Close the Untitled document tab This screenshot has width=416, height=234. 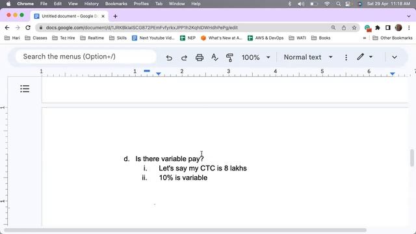pyautogui.click(x=103, y=16)
